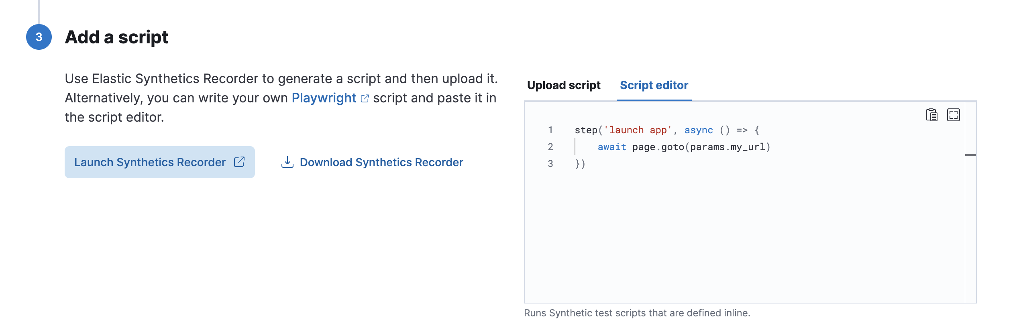Click line number 3 in the editor gutter
Viewport: 1019px width, 330px height.
(x=550, y=164)
